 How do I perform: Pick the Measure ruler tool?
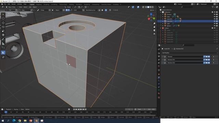tap(3, 43)
